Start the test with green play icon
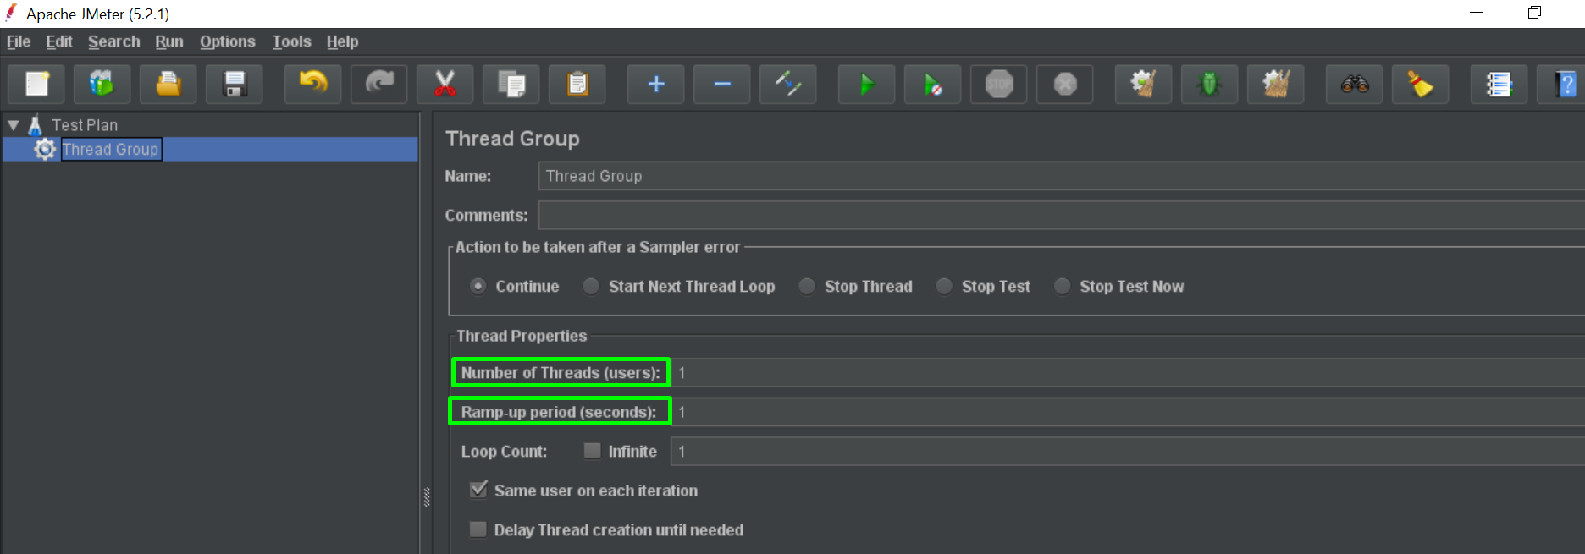1585x554 pixels. (x=866, y=84)
